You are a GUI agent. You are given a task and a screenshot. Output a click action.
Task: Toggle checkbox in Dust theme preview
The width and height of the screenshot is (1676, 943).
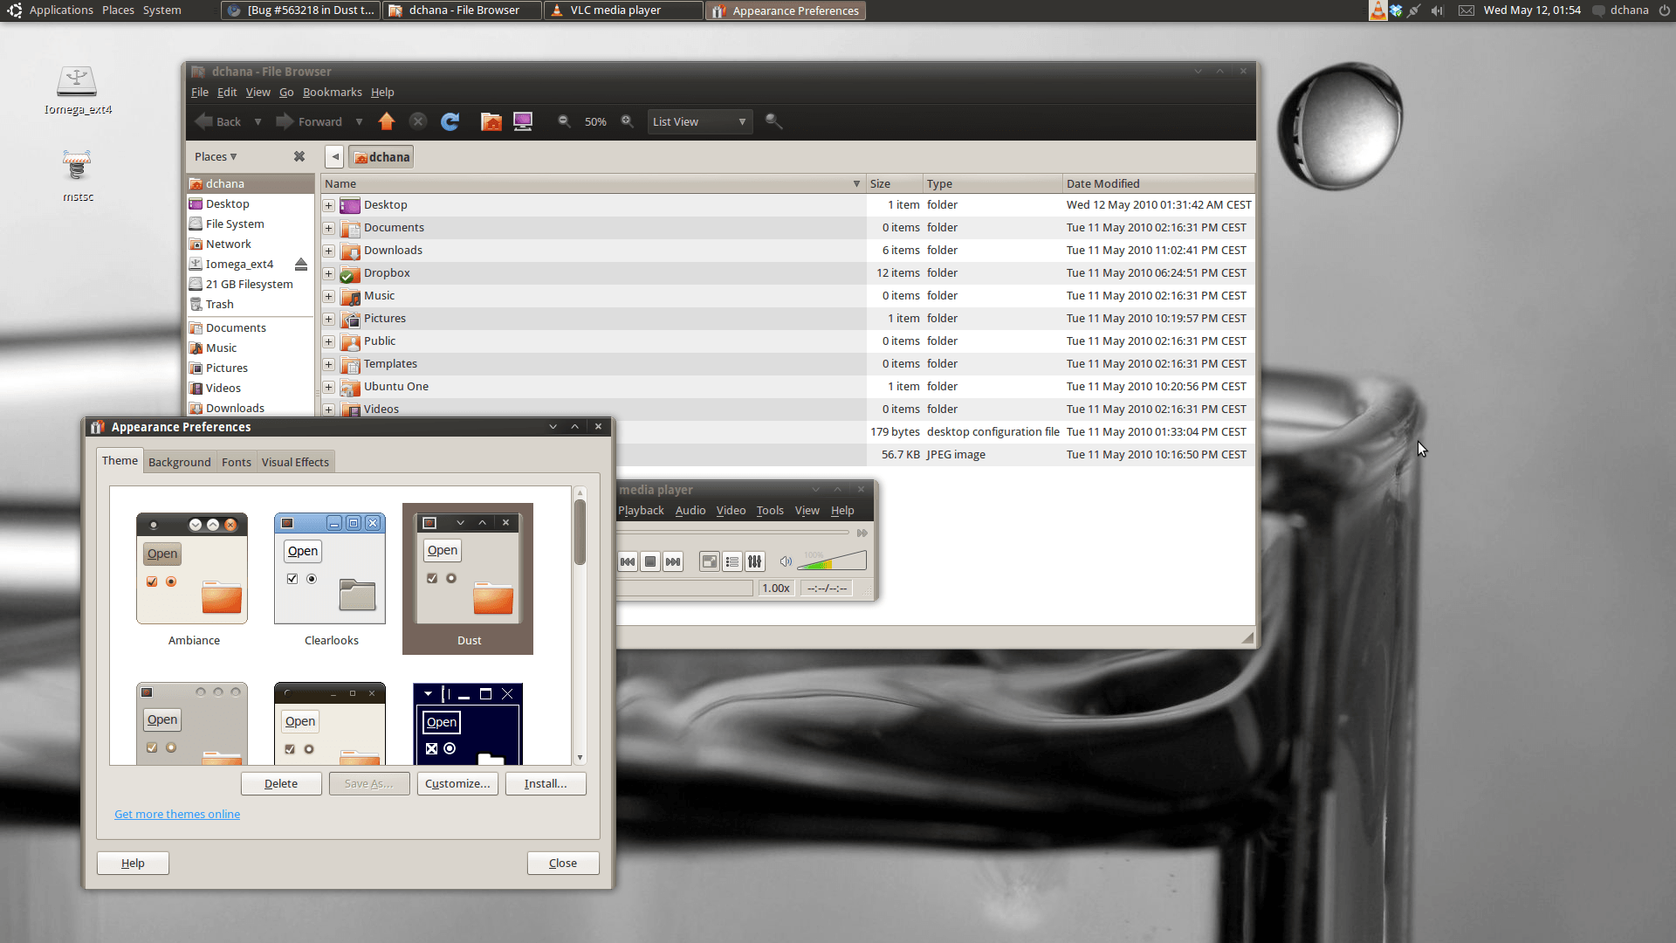433,578
